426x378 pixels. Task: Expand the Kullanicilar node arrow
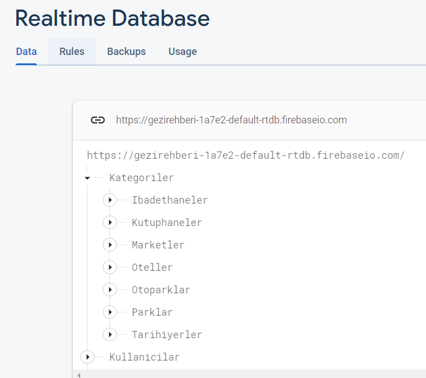click(x=87, y=357)
